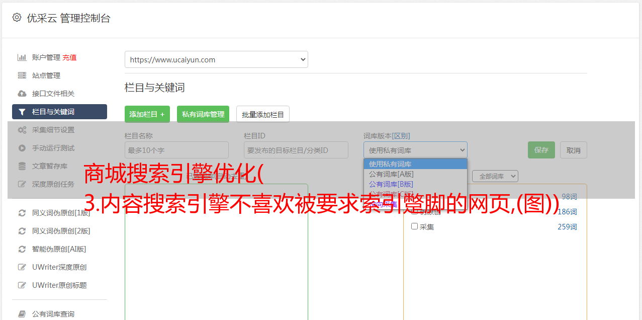Click the edit icon beside UWriter深度原创
The height and width of the screenshot is (320, 642).
[x=22, y=267]
